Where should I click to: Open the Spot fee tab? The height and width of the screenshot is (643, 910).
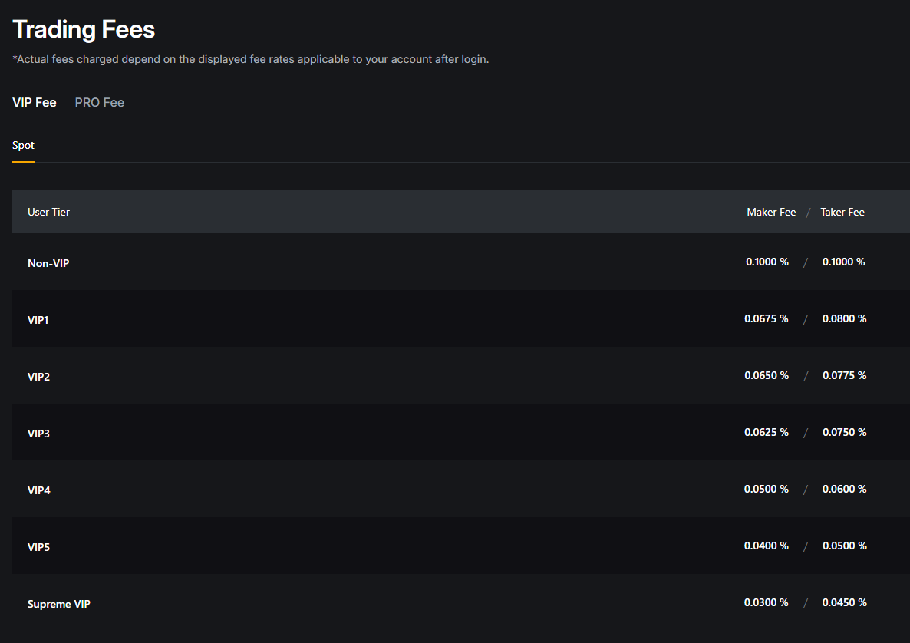[23, 145]
